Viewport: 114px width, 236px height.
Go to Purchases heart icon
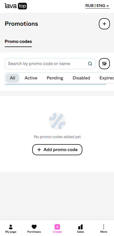pos(34,227)
